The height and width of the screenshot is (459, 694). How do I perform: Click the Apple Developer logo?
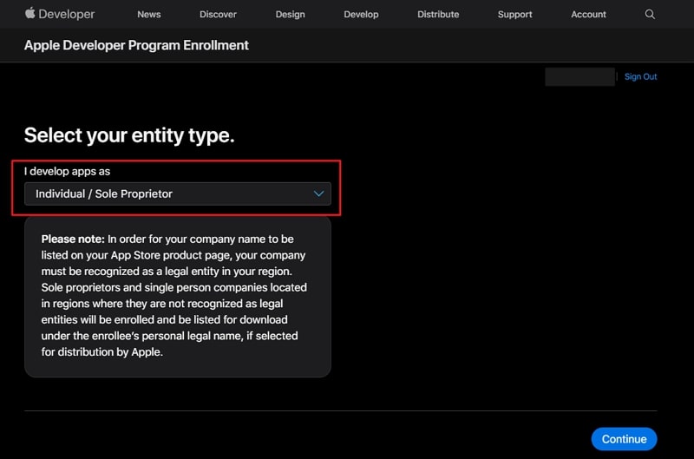pyautogui.click(x=59, y=14)
